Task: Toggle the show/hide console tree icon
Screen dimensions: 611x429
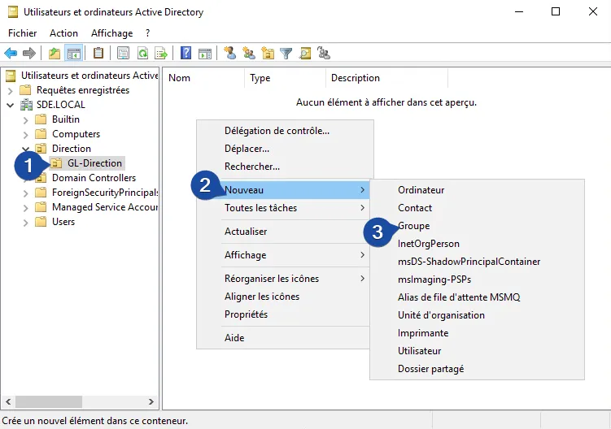Action: 73,54
